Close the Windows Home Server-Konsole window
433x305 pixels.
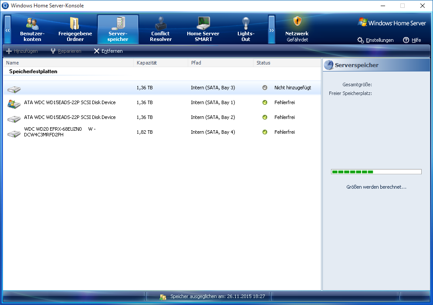pyautogui.click(x=423, y=6)
